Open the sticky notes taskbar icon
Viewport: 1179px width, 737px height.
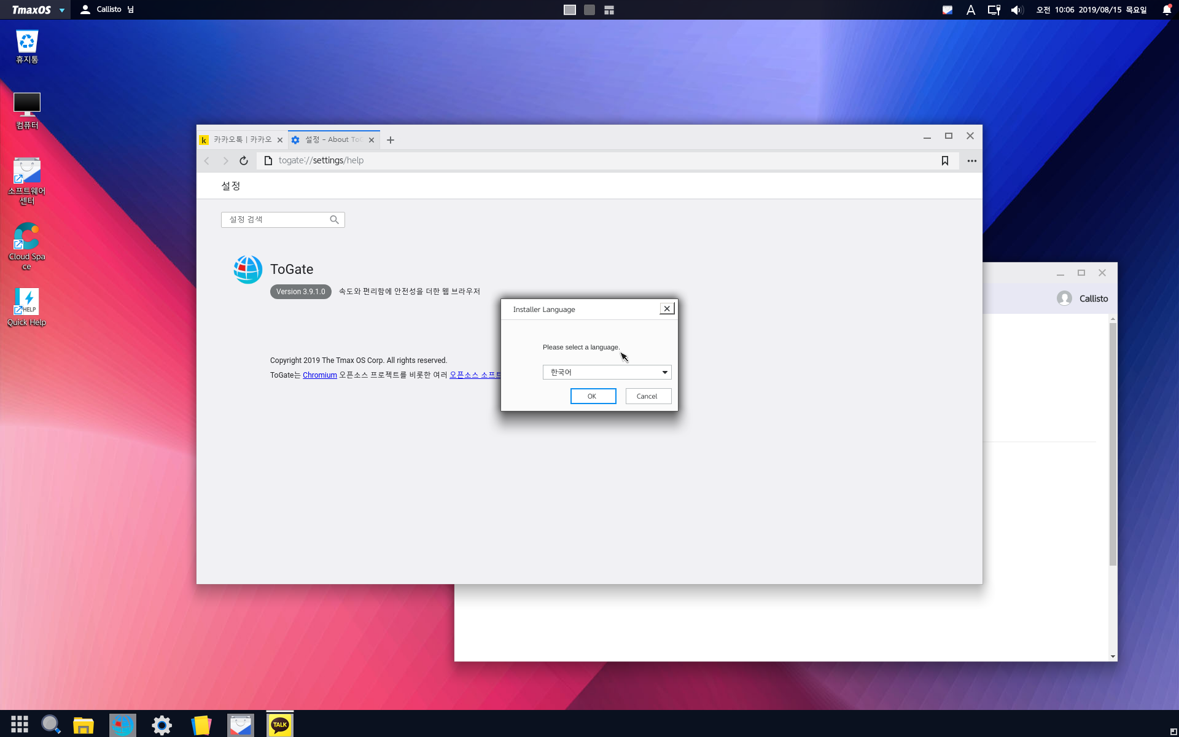[201, 725]
